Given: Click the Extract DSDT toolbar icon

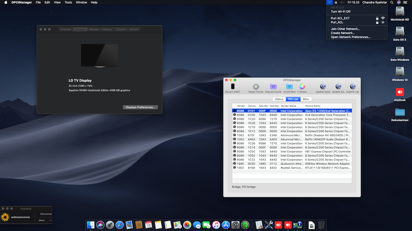Looking at the screenshot, I should pos(233,87).
